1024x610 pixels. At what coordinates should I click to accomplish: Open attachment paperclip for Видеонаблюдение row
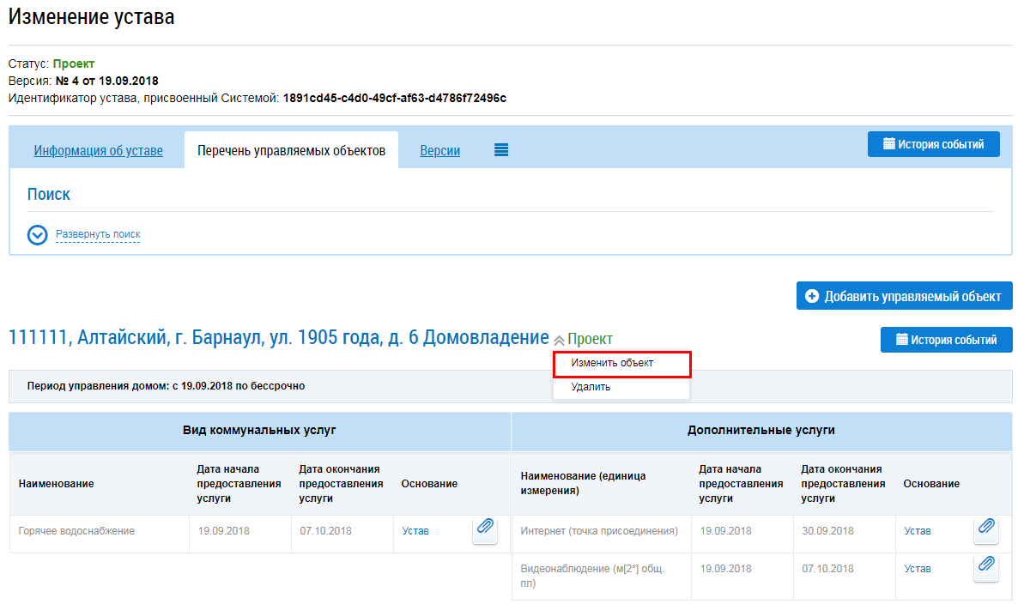[x=986, y=568]
